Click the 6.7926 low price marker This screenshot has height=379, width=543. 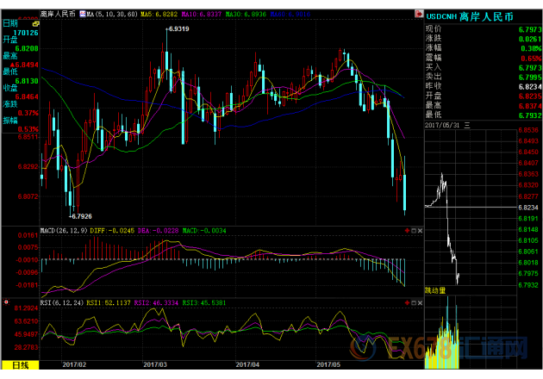[x=81, y=217]
